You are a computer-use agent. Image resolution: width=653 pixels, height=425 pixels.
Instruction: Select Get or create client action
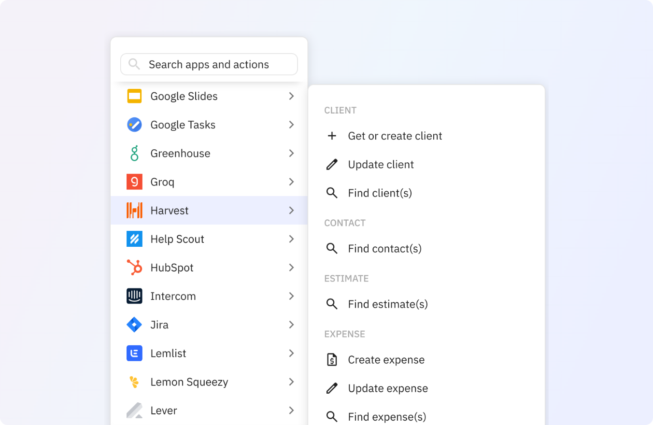(395, 136)
